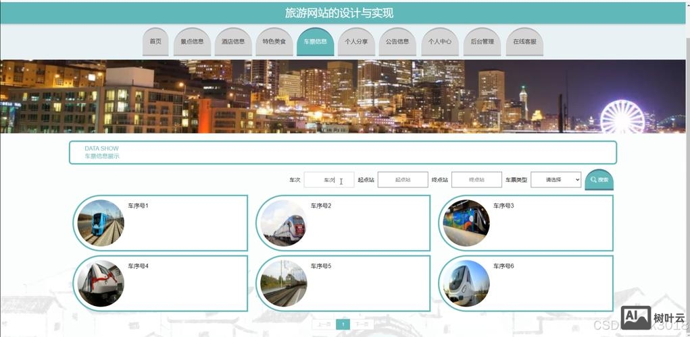Viewport: 690px width, 337px height.
Task: Focus the 终点站 input field
Action: pos(476,180)
